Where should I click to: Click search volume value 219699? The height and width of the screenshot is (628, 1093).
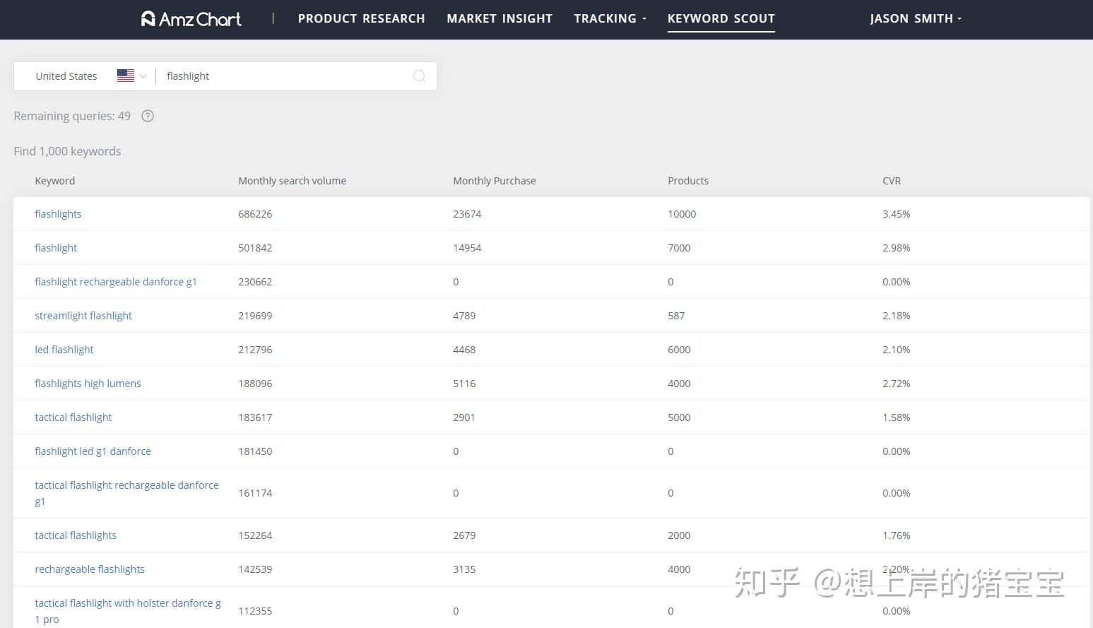point(255,316)
